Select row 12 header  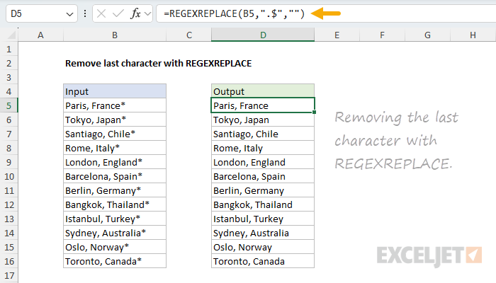9,204
